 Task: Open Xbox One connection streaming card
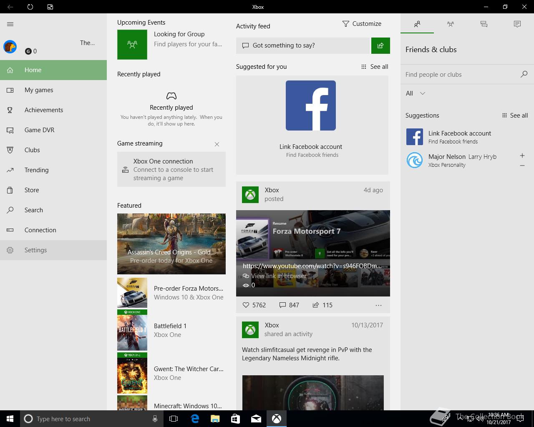tap(171, 169)
